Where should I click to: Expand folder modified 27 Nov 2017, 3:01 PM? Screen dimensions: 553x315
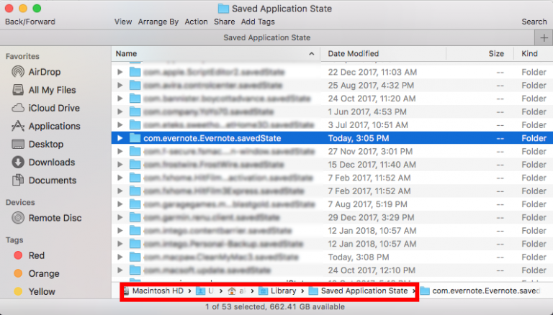click(x=120, y=151)
